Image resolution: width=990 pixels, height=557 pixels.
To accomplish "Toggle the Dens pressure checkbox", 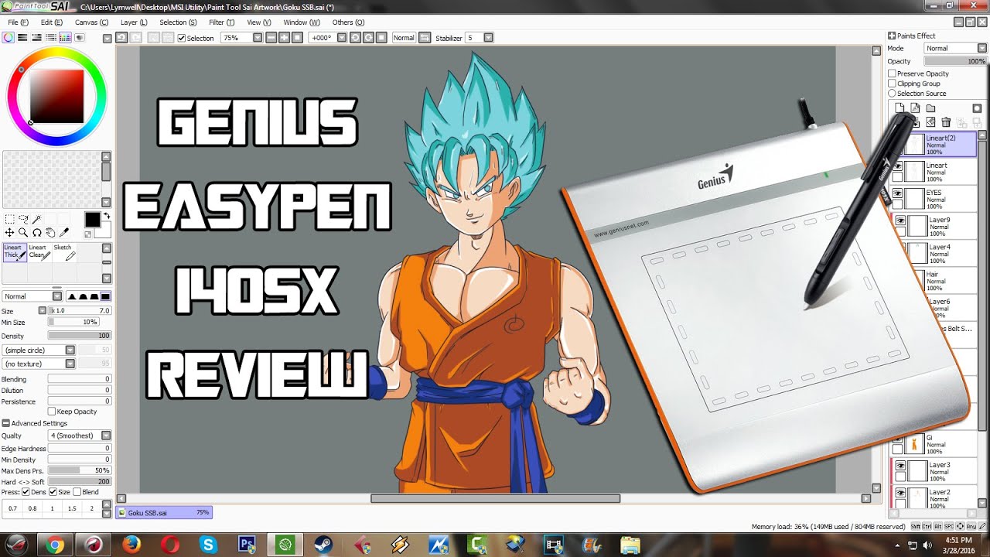I will click(25, 492).
